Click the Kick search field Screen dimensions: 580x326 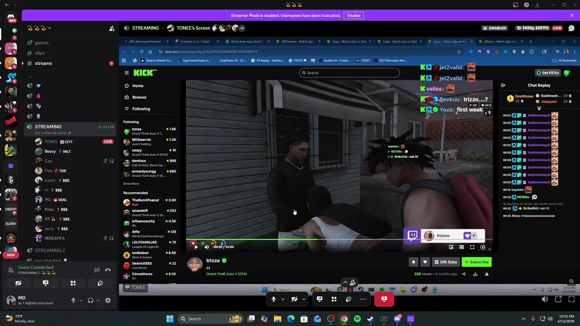[349, 73]
